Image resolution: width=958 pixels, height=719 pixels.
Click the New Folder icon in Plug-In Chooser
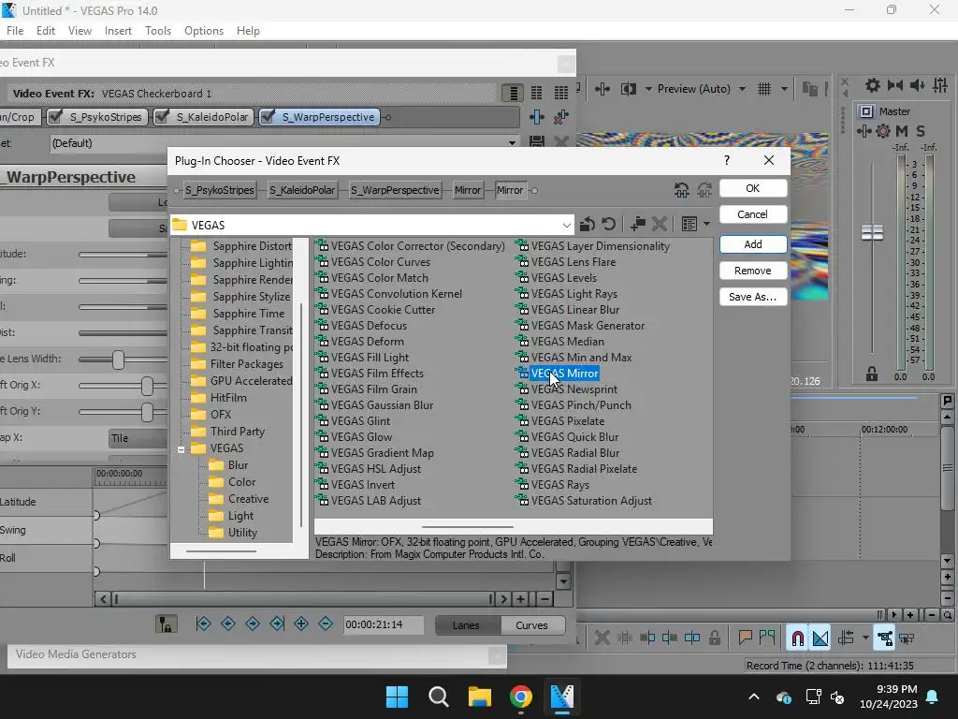[x=638, y=225]
